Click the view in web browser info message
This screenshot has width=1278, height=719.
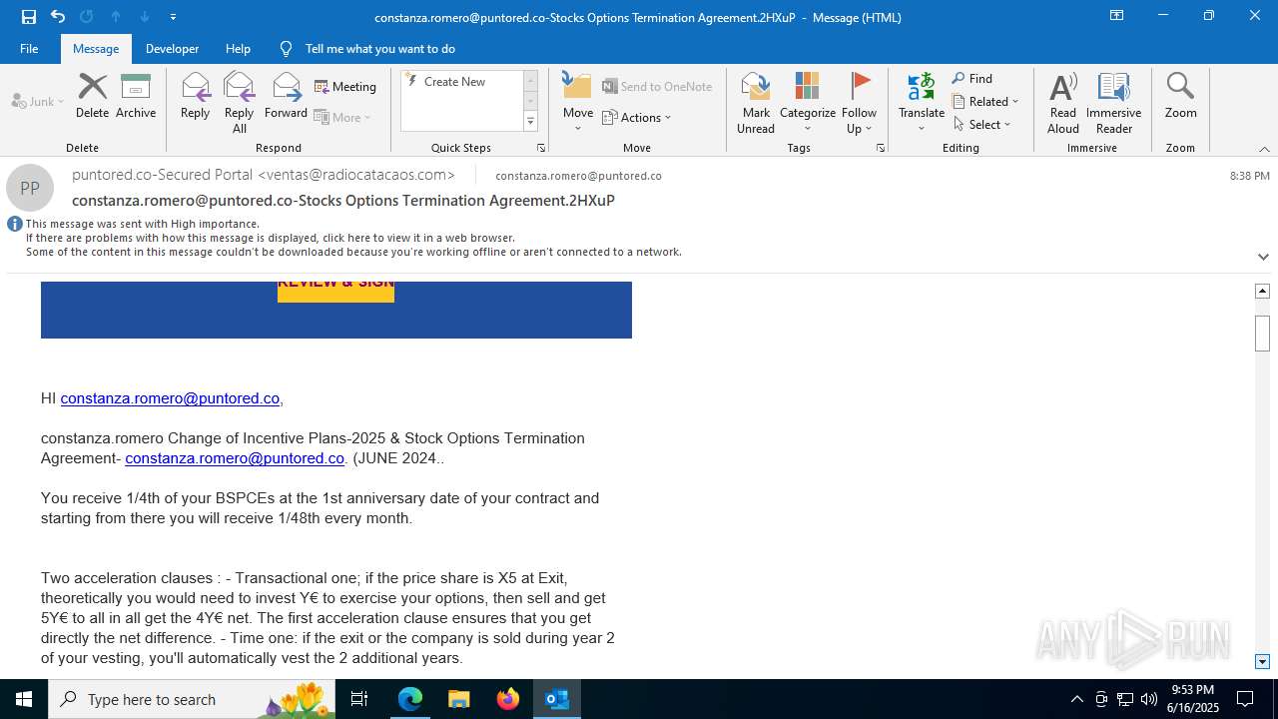pyautogui.click(x=270, y=238)
